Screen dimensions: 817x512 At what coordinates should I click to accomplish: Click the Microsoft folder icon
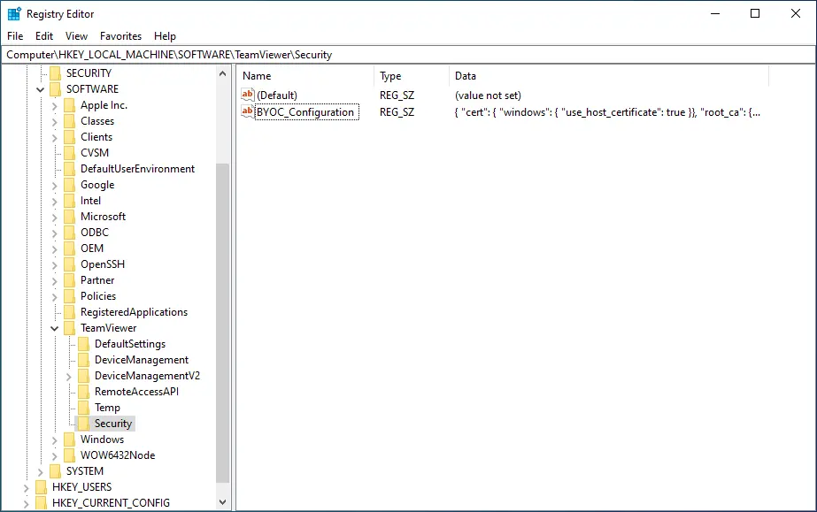69,217
